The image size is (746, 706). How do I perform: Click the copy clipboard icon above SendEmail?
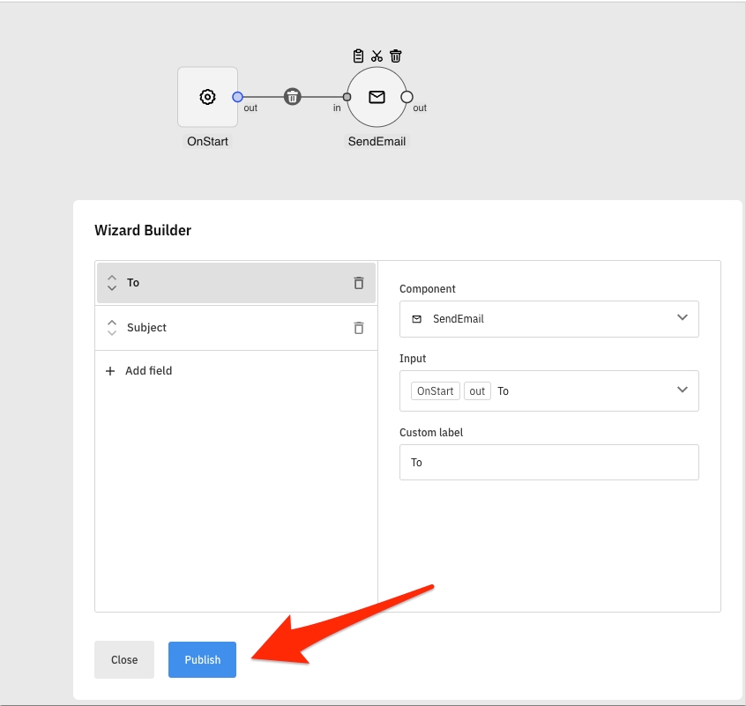pyautogui.click(x=358, y=56)
